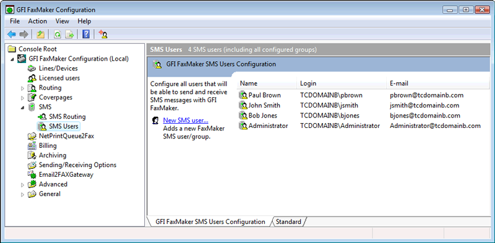
Task: Click the Email2FAXGateway icon
Action: click(32, 174)
